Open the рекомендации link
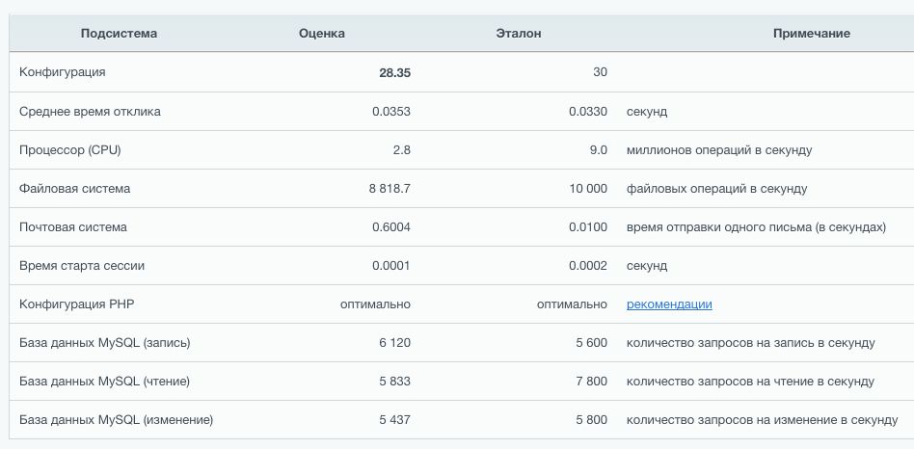 668,304
